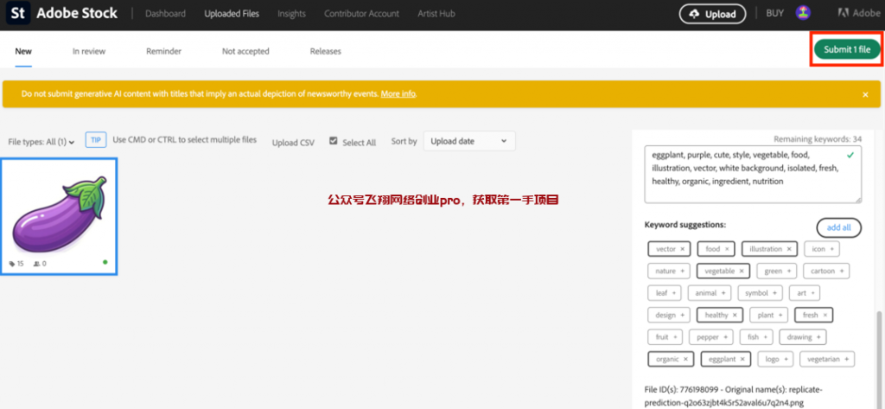Screen dimensions: 885x409
Task: Switch to the In review tab
Action: coord(89,51)
